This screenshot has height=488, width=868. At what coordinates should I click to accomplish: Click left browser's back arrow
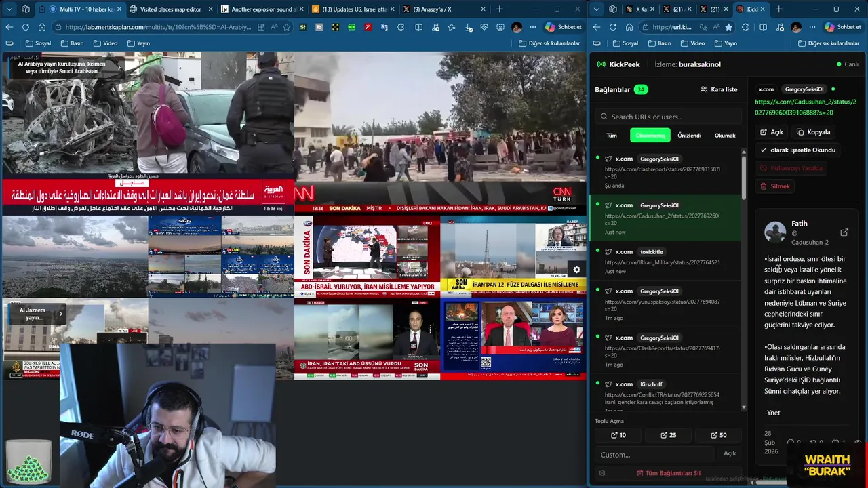click(9, 27)
